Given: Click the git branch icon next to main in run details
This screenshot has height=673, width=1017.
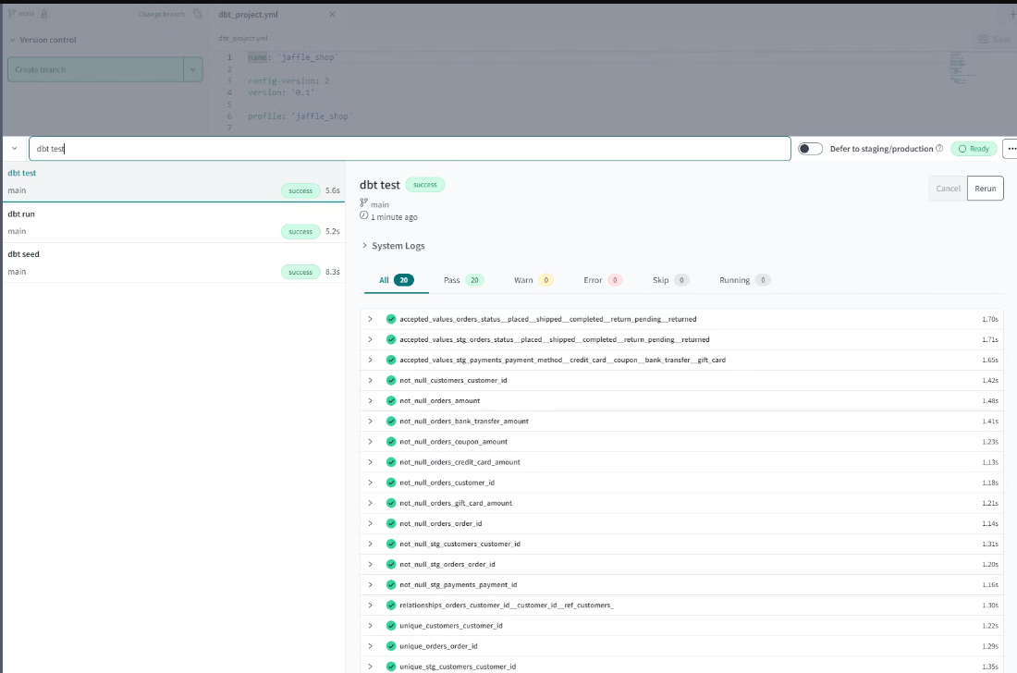Looking at the screenshot, I should click(x=364, y=203).
